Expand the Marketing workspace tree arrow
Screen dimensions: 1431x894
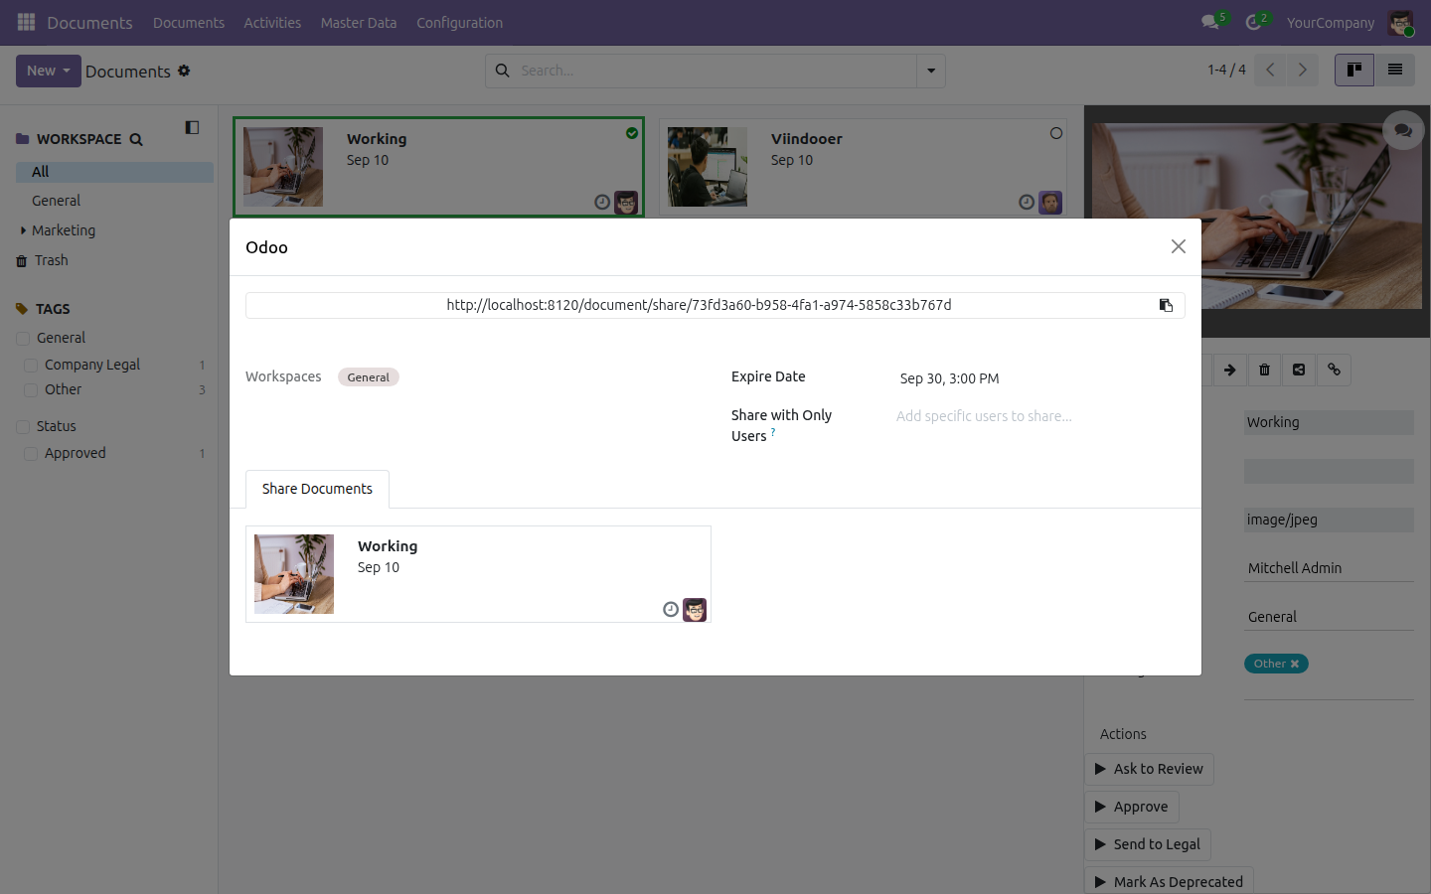pos(23,230)
